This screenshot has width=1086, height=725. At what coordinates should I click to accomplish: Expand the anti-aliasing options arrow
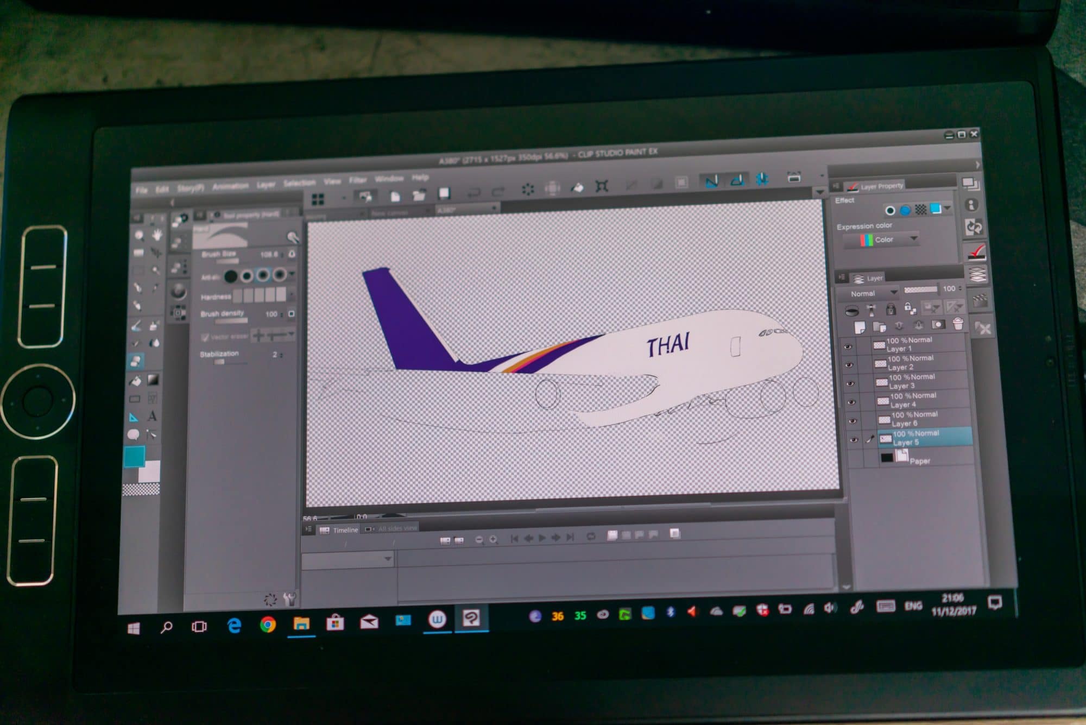(x=292, y=274)
